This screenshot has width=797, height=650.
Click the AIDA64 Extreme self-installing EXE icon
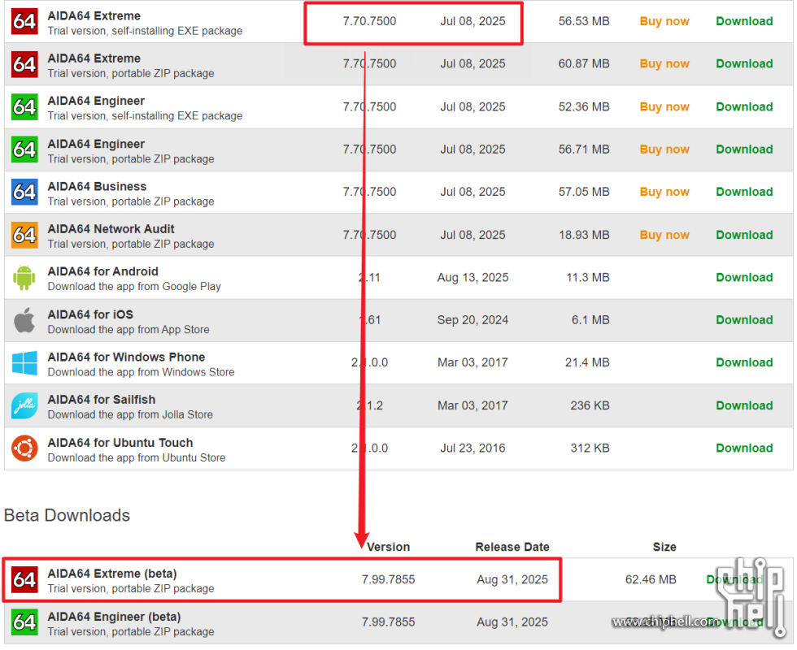[24, 22]
